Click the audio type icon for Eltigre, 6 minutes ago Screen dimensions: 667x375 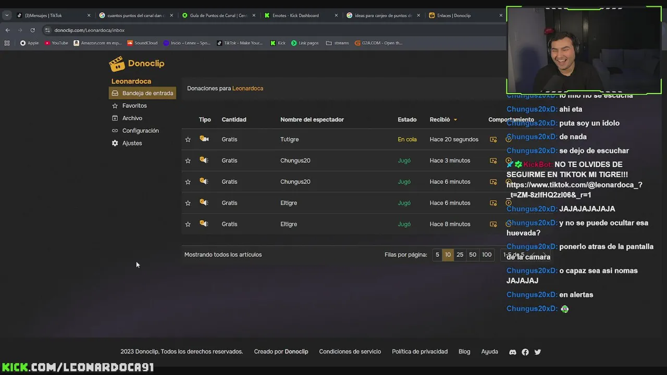tap(204, 203)
